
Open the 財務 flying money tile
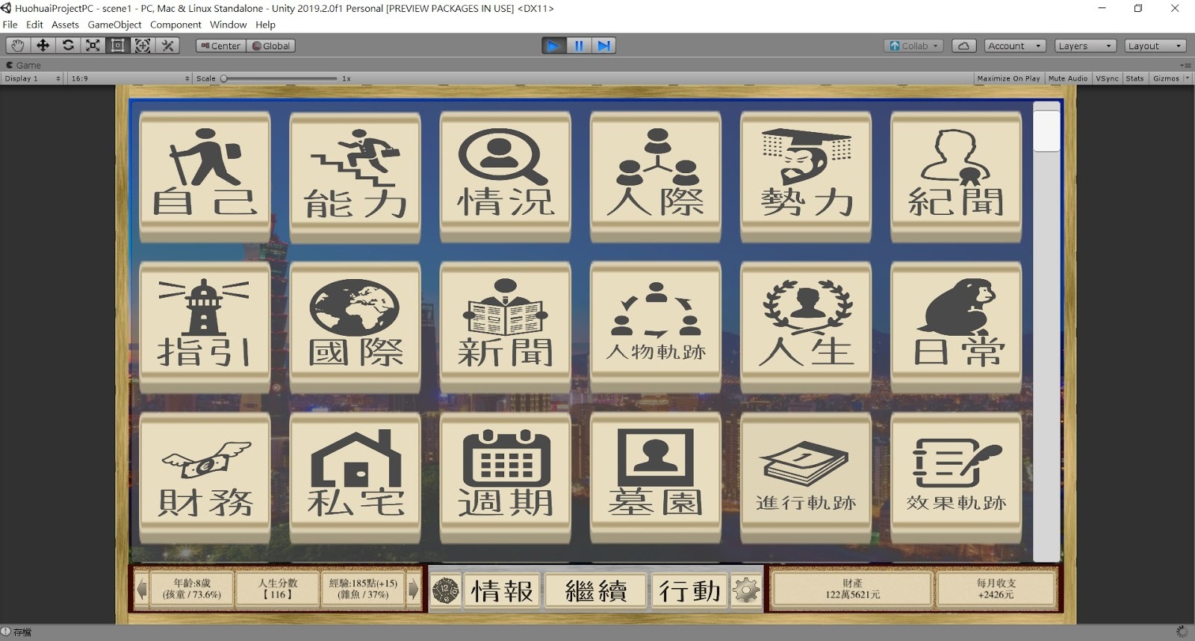click(x=205, y=478)
